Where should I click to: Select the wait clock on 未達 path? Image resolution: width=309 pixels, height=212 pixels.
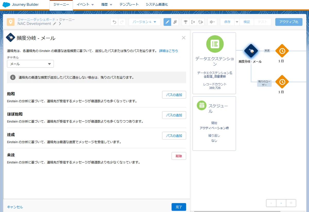[282, 51]
